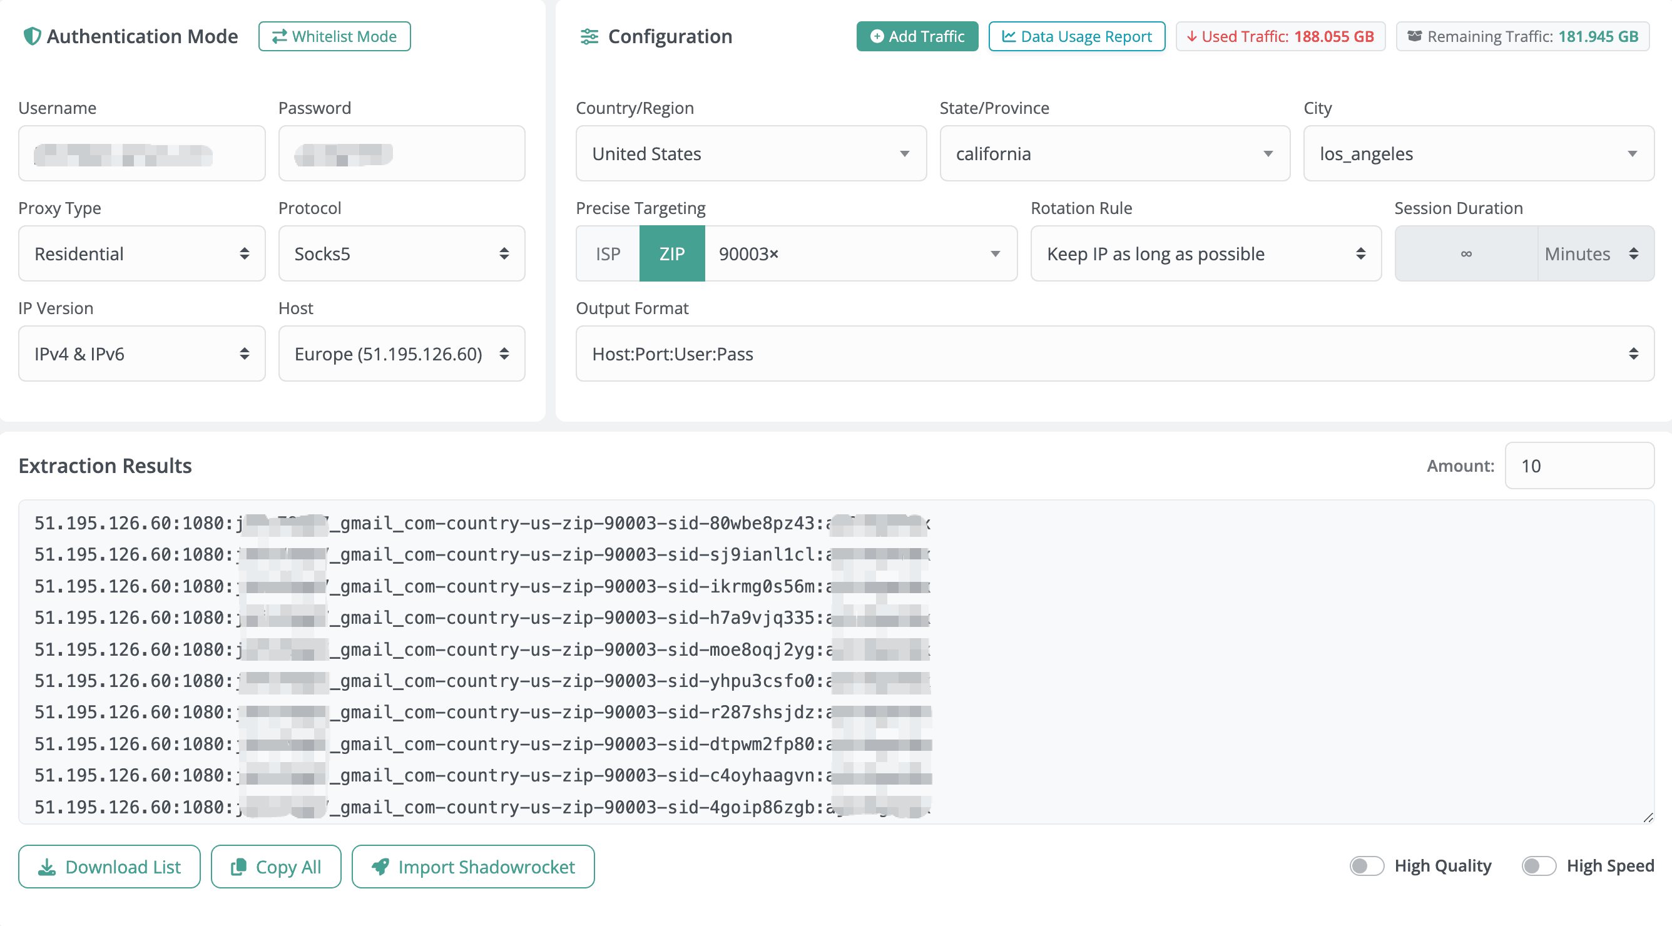
Task: Click the result line with sid-c4oyhaagvn
Action: pos(483,775)
